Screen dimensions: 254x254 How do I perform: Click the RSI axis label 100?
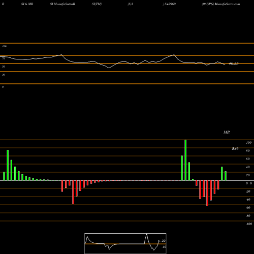(4, 46)
